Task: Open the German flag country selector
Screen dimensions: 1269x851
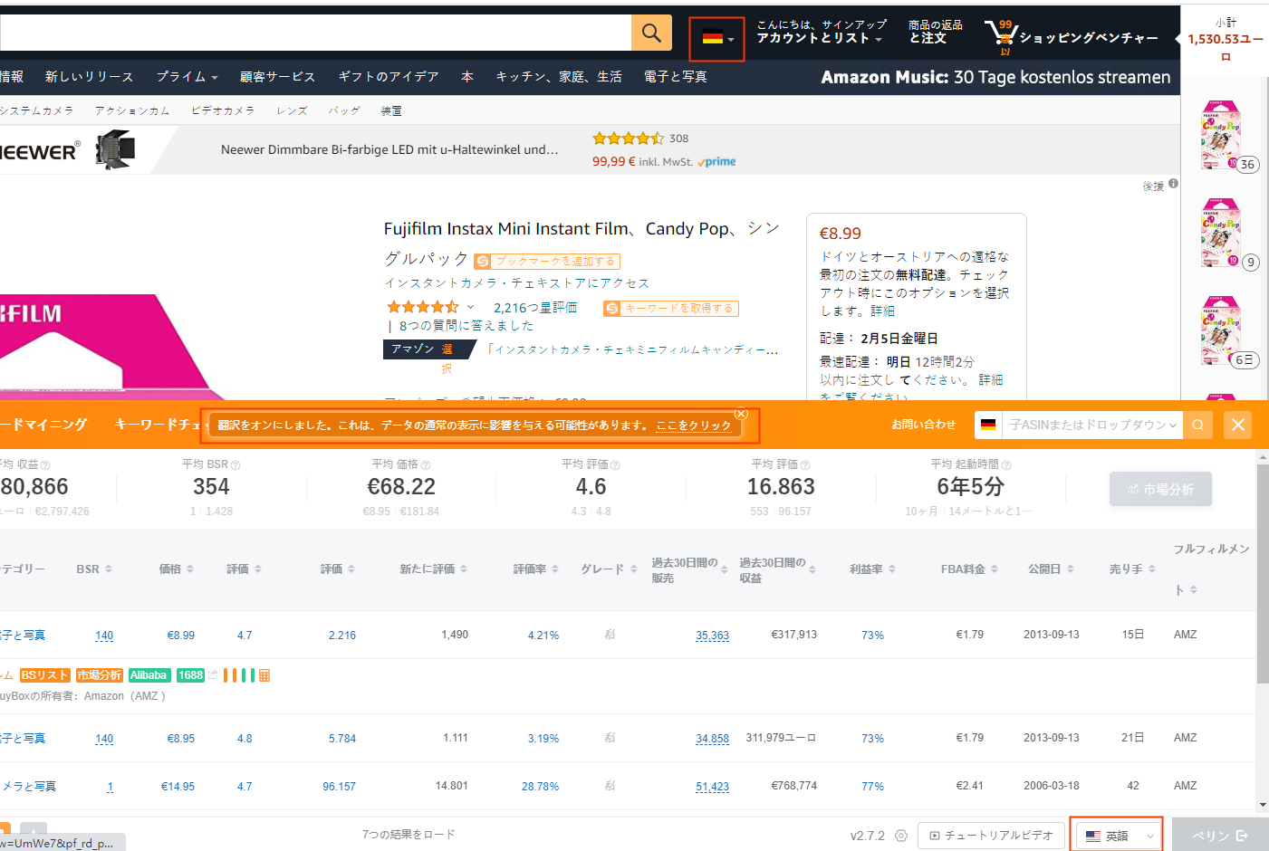Action: click(x=717, y=39)
